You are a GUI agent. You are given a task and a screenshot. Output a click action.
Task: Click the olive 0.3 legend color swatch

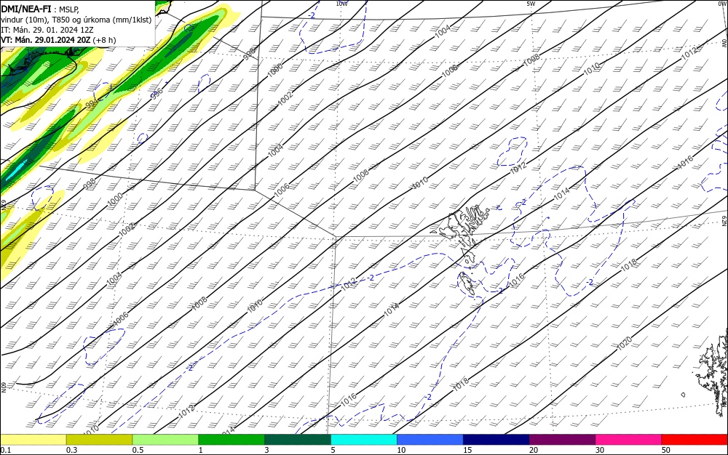(x=99, y=440)
